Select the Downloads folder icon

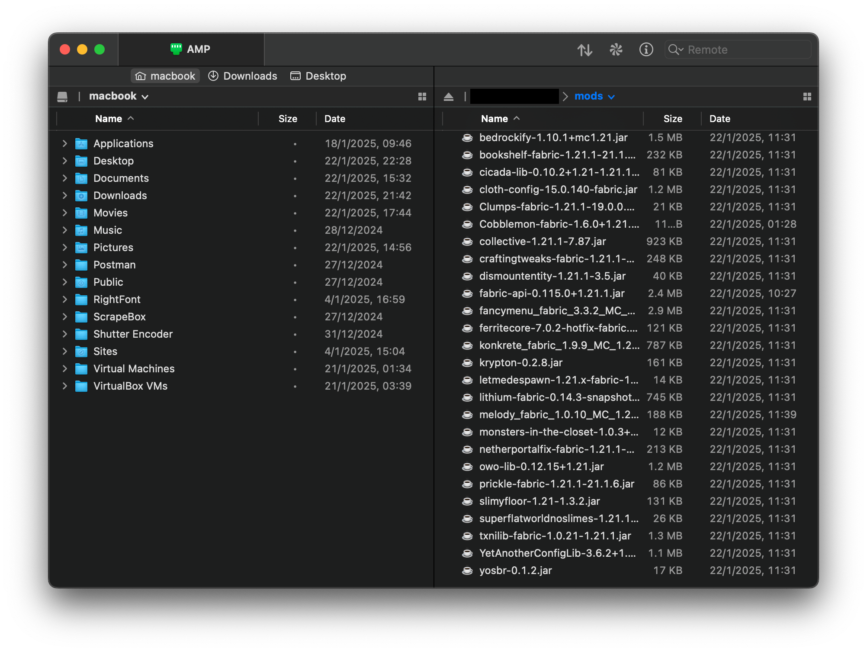coord(81,196)
